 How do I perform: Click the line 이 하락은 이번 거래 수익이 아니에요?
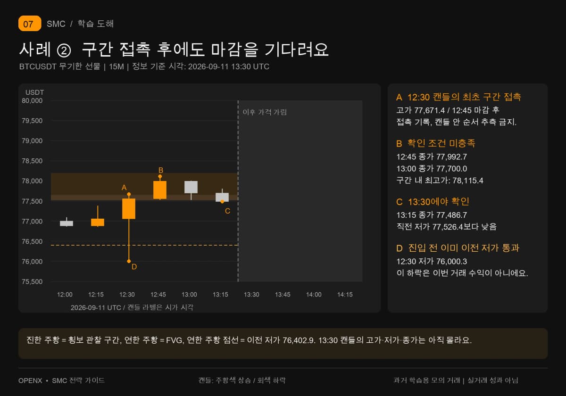(x=462, y=273)
